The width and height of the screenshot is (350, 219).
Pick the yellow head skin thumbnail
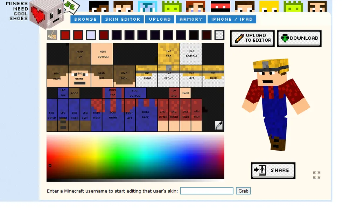point(269,6)
